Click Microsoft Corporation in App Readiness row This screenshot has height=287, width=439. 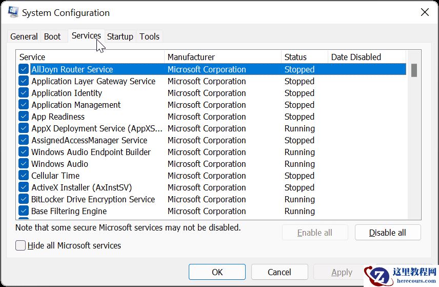click(x=207, y=117)
